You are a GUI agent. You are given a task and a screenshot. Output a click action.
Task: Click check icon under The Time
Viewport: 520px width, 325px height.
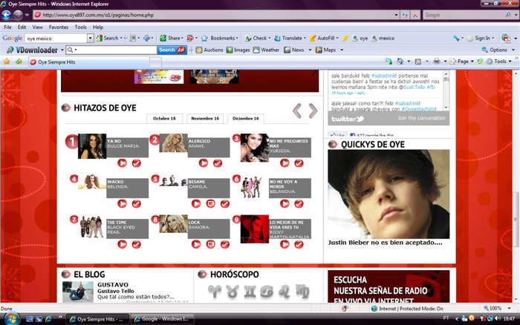tap(136, 245)
